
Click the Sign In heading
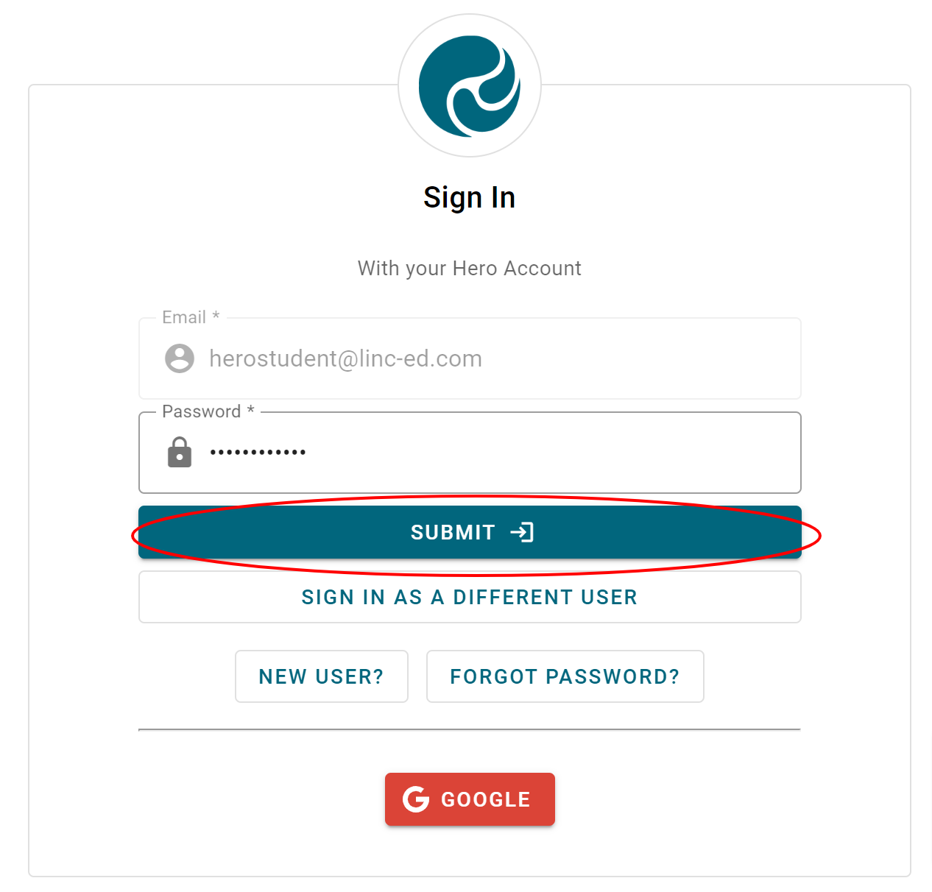pos(470,197)
